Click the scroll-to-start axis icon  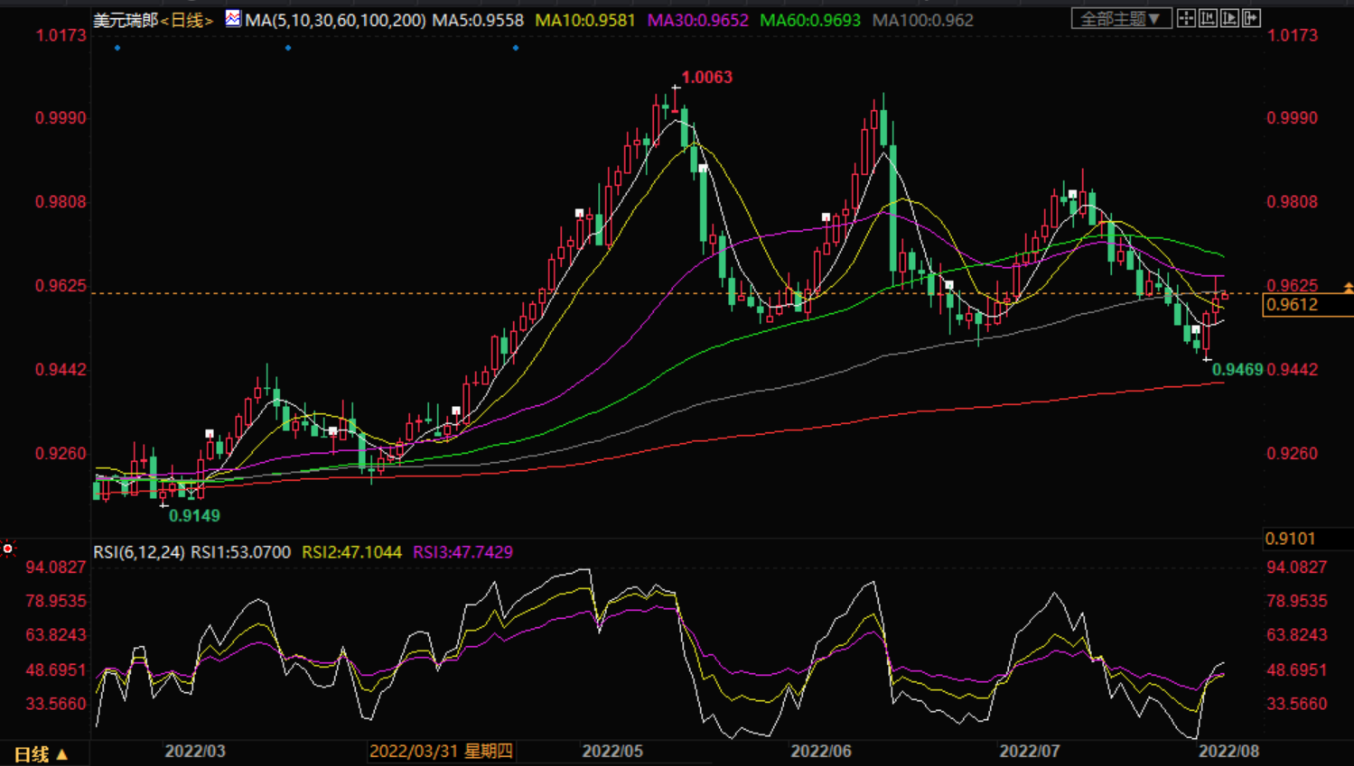[1208, 18]
